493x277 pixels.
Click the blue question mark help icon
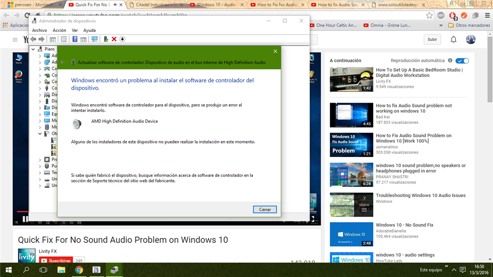tap(75, 39)
